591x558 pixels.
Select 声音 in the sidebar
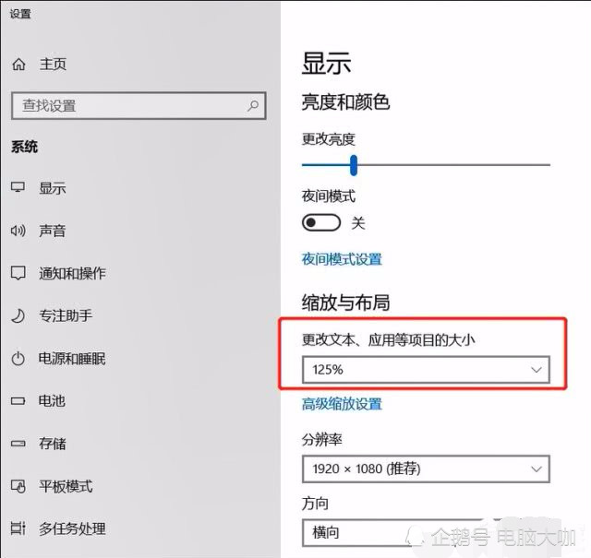pyautogui.click(x=53, y=231)
